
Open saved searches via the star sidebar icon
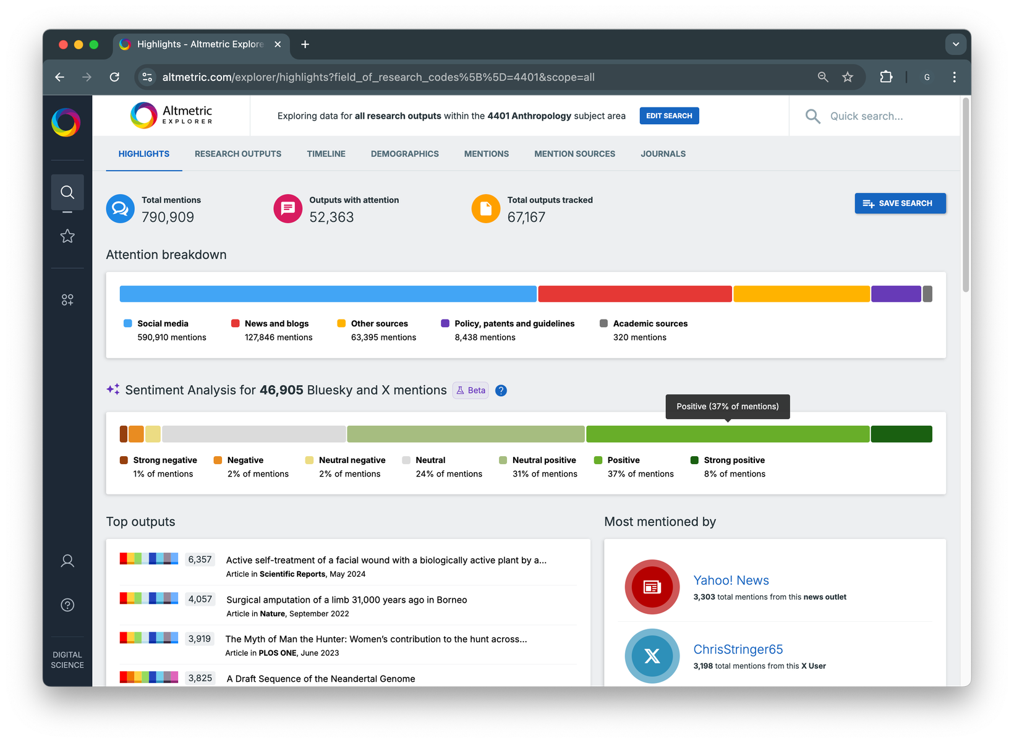pyautogui.click(x=67, y=236)
